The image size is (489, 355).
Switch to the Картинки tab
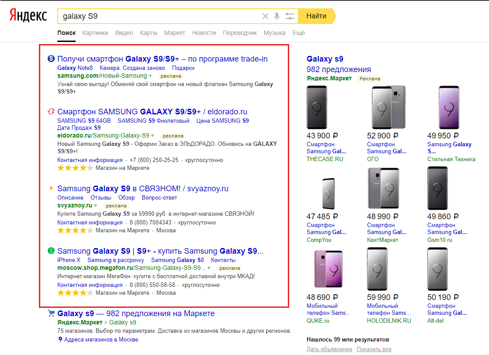95,33
